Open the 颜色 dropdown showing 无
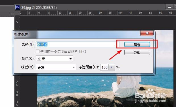 click(54, 59)
